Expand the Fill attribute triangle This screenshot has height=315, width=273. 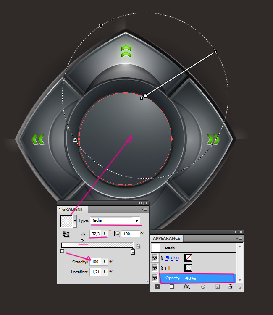pyautogui.click(x=163, y=268)
